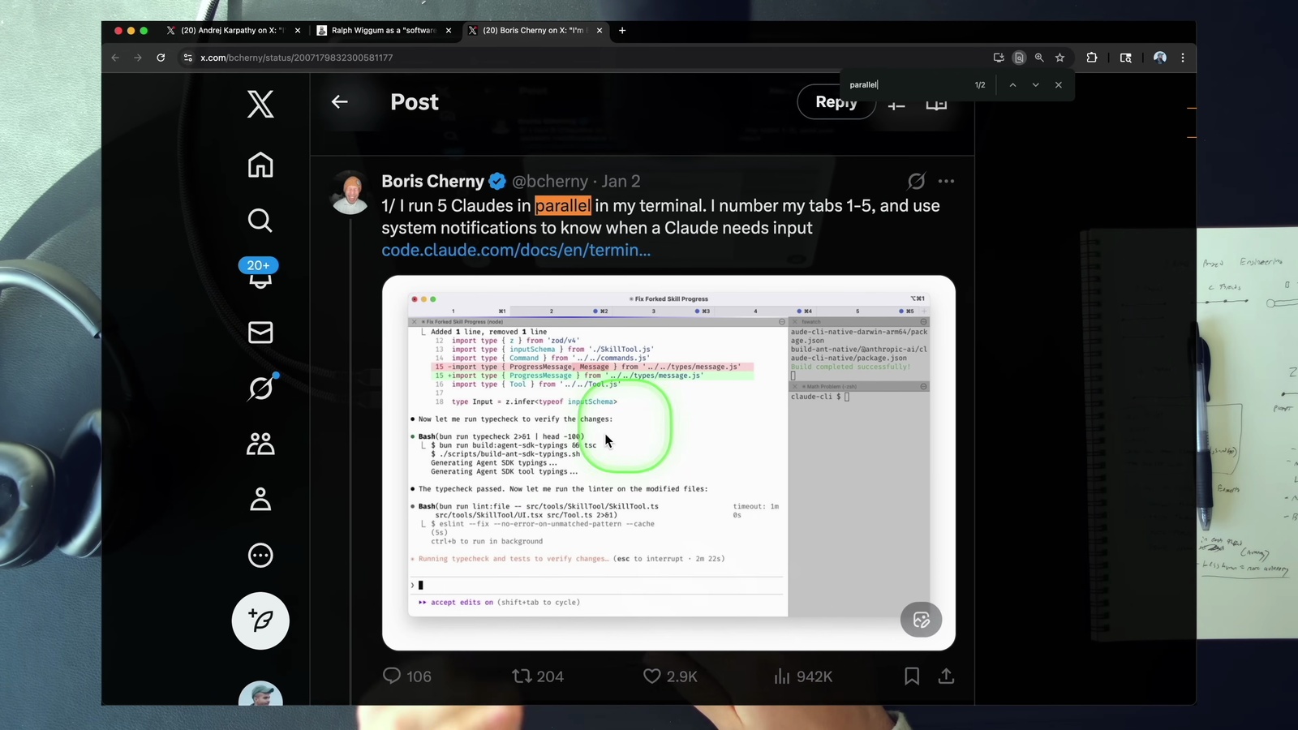Click the terminal screenshot image
The height and width of the screenshot is (730, 1298).
(x=668, y=462)
